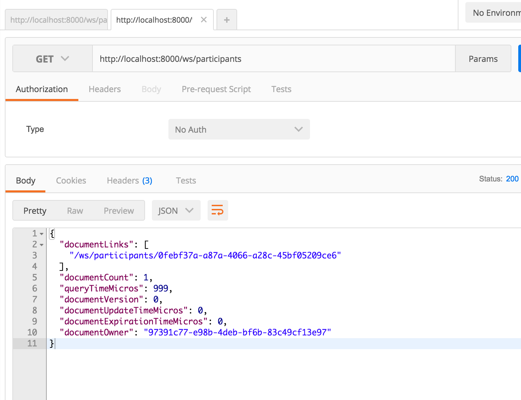Click the "documentCount" key

click(96, 277)
